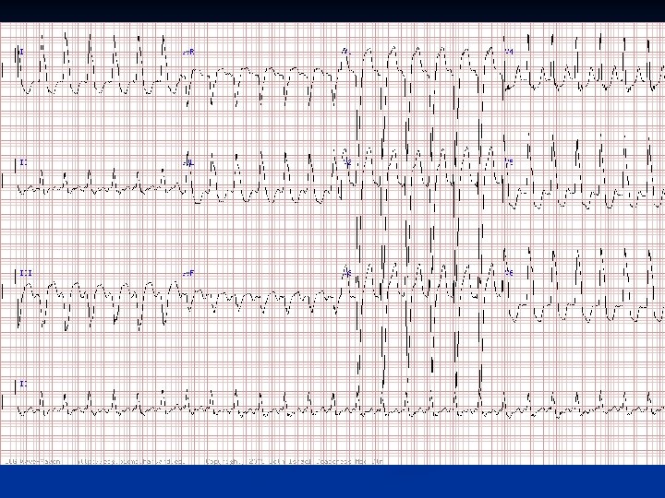Image resolution: width=665 pixels, height=498 pixels.
Task: Click the V5 lead label
Action: pos(509,162)
